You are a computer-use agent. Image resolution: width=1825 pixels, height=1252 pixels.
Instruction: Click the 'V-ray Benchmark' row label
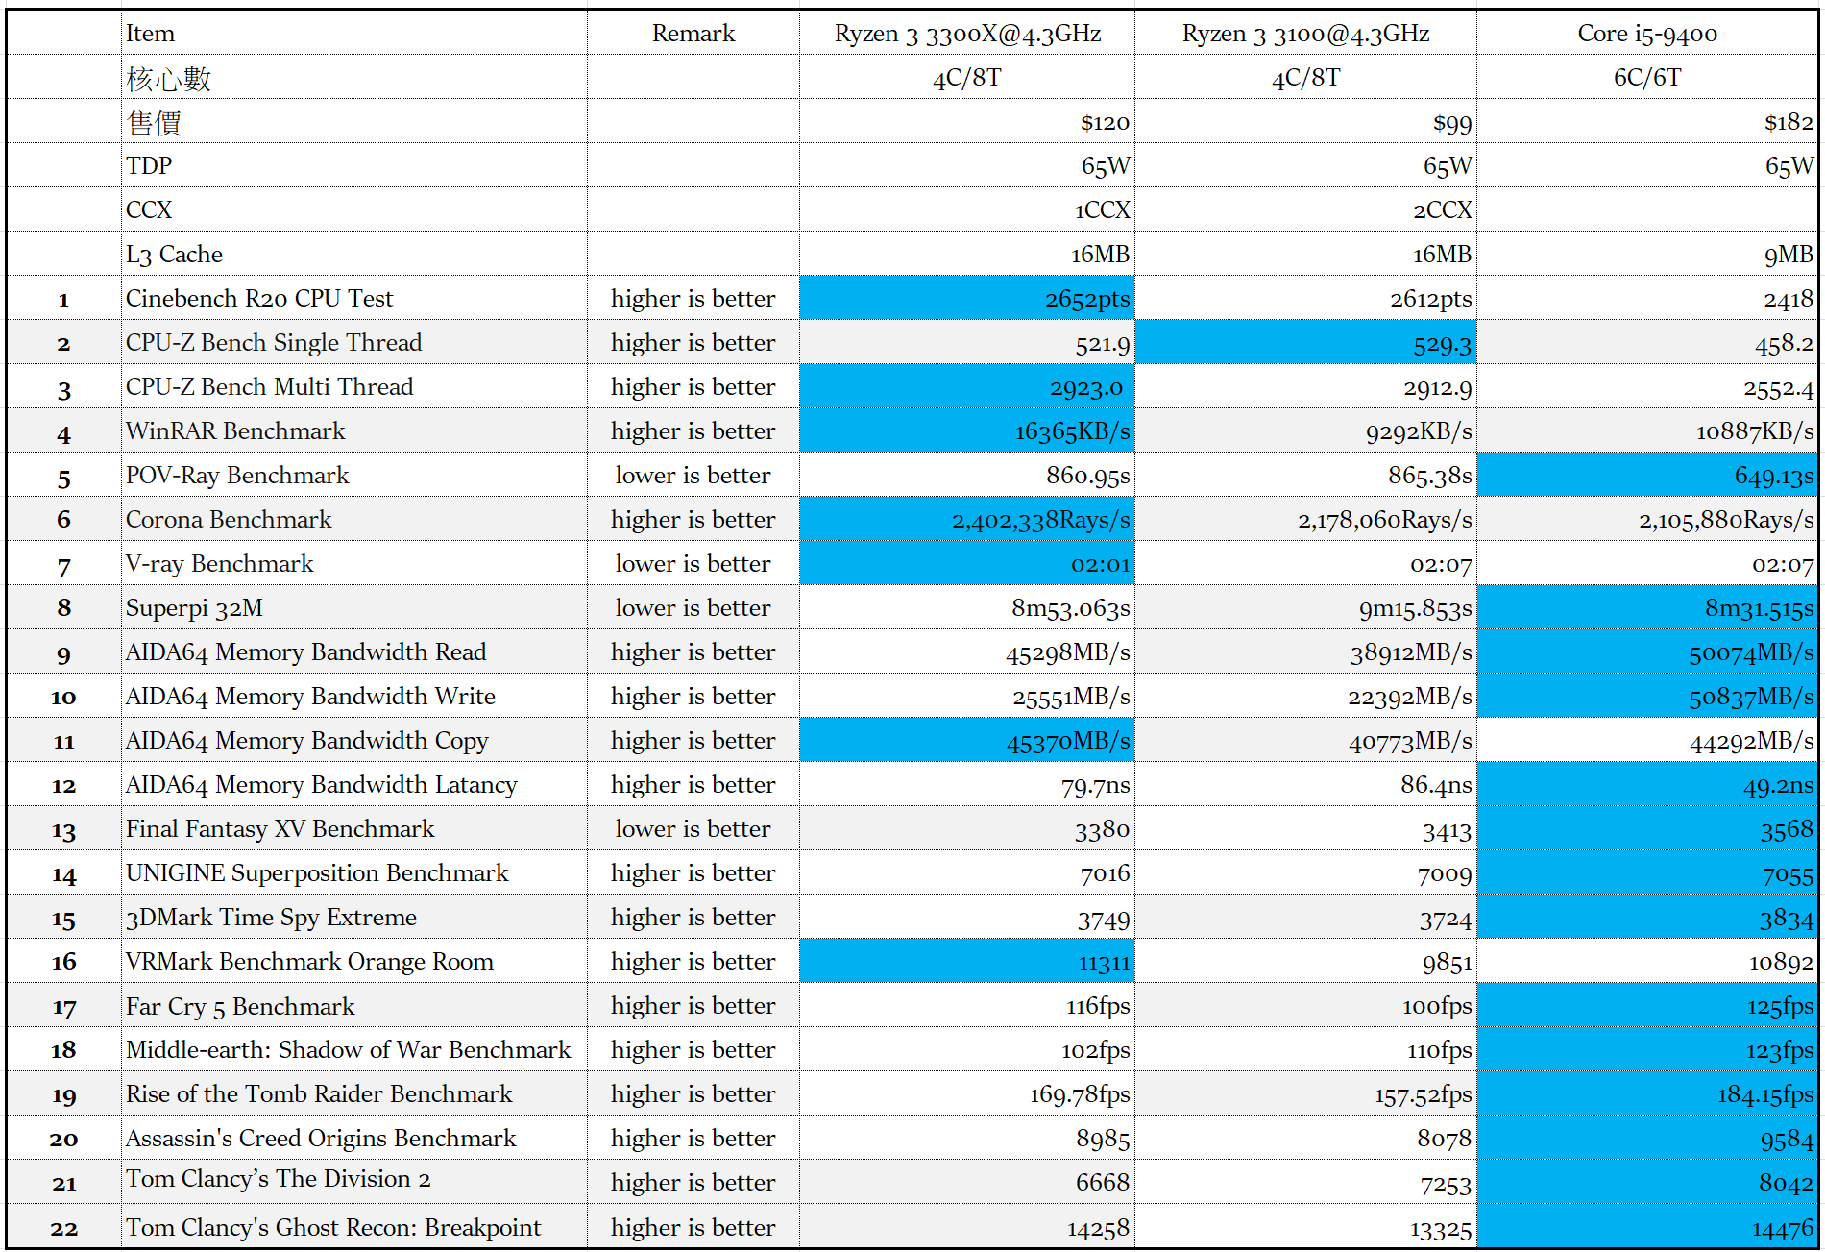pyautogui.click(x=354, y=563)
